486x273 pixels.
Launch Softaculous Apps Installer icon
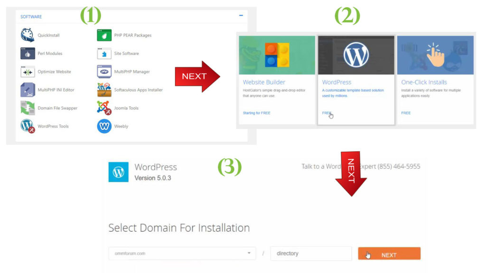point(104,90)
